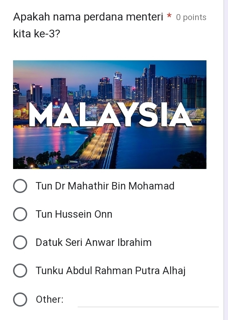Image resolution: width=228 pixels, height=320 pixels.
Task: Click the empty circle for Tunku Abdul Rahman
Action: [x=20, y=271]
